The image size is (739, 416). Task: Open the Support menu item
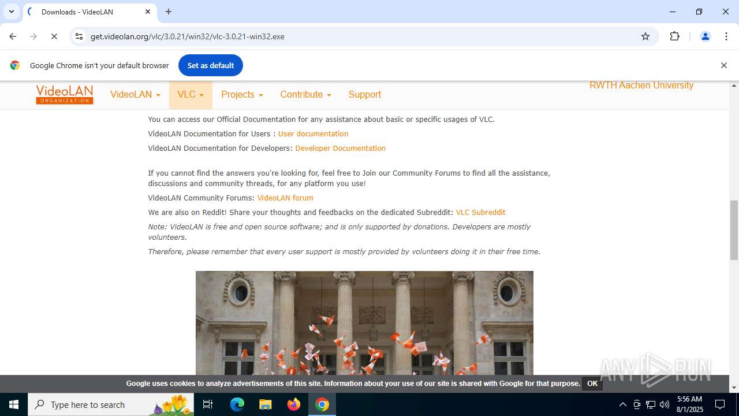coord(364,95)
